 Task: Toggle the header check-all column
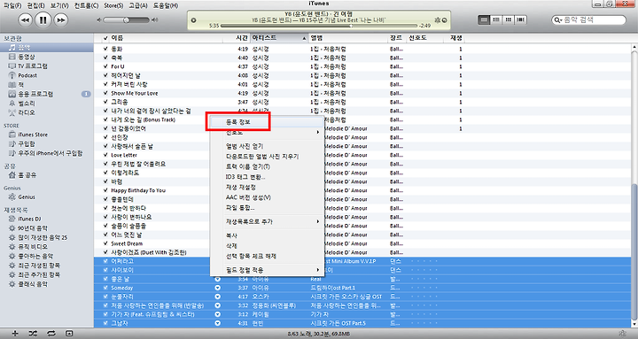coord(105,38)
